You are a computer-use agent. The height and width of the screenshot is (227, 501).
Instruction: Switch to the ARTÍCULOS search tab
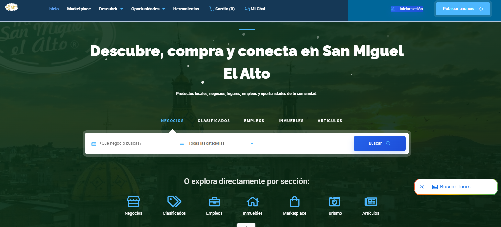point(330,121)
